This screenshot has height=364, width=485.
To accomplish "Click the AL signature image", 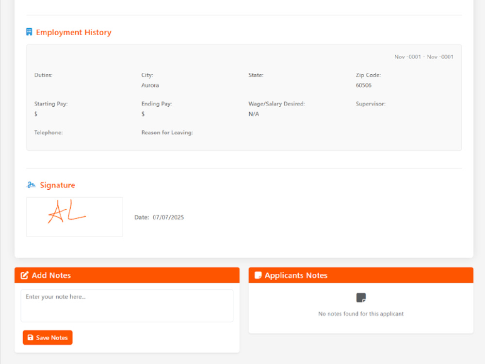I will pyautogui.click(x=74, y=216).
